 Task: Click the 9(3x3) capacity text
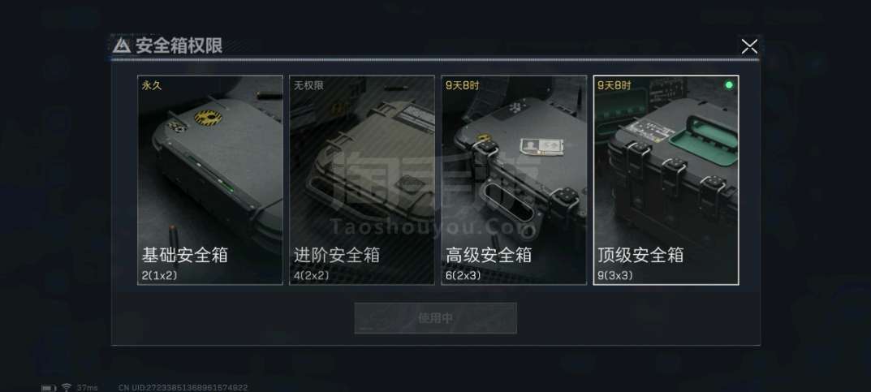coord(615,275)
